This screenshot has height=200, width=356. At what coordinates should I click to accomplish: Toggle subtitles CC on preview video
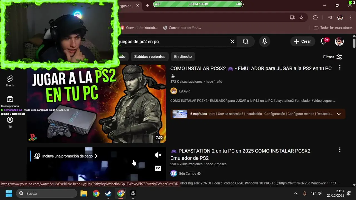(x=158, y=168)
